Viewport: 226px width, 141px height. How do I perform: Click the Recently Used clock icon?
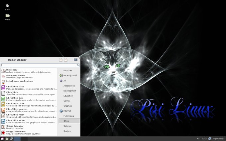point(61,75)
